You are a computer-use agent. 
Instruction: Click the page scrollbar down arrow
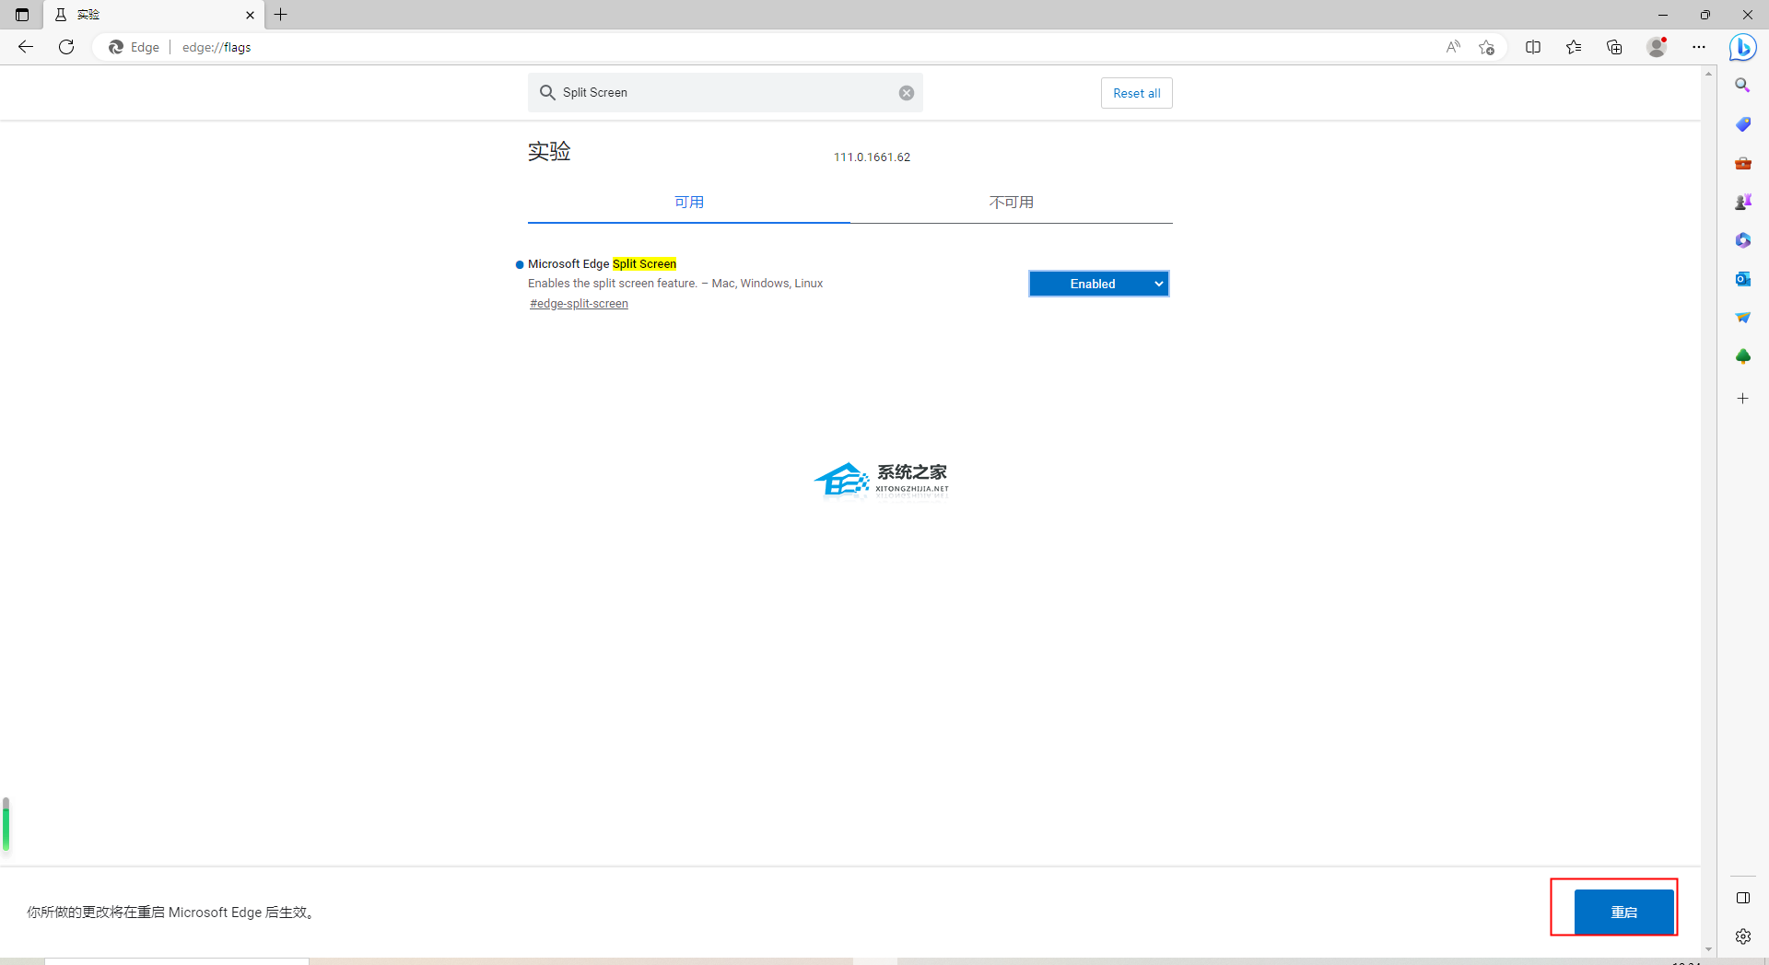click(x=1709, y=949)
